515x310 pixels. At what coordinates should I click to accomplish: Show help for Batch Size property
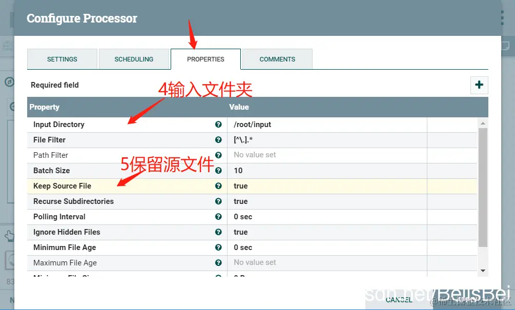pos(218,171)
